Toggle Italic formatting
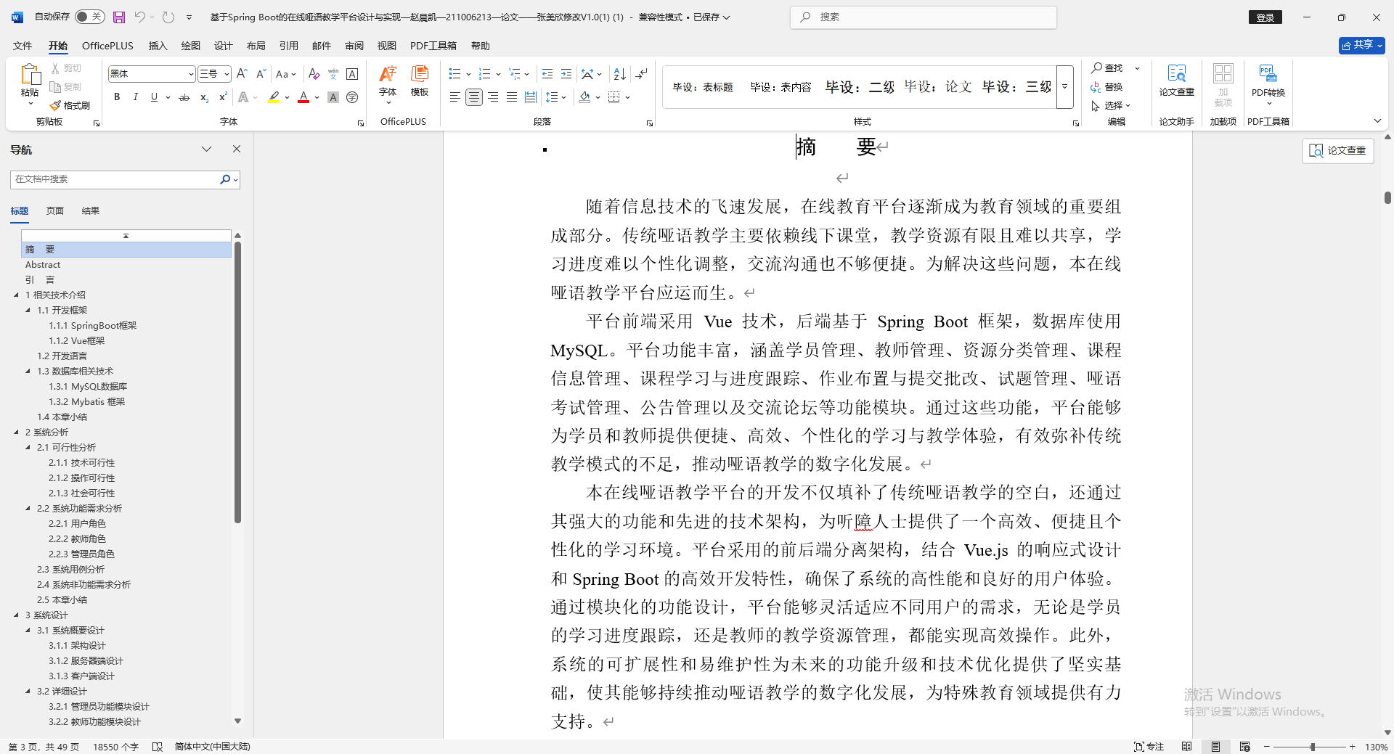Screen dimensions: 1394x754 coord(135,97)
